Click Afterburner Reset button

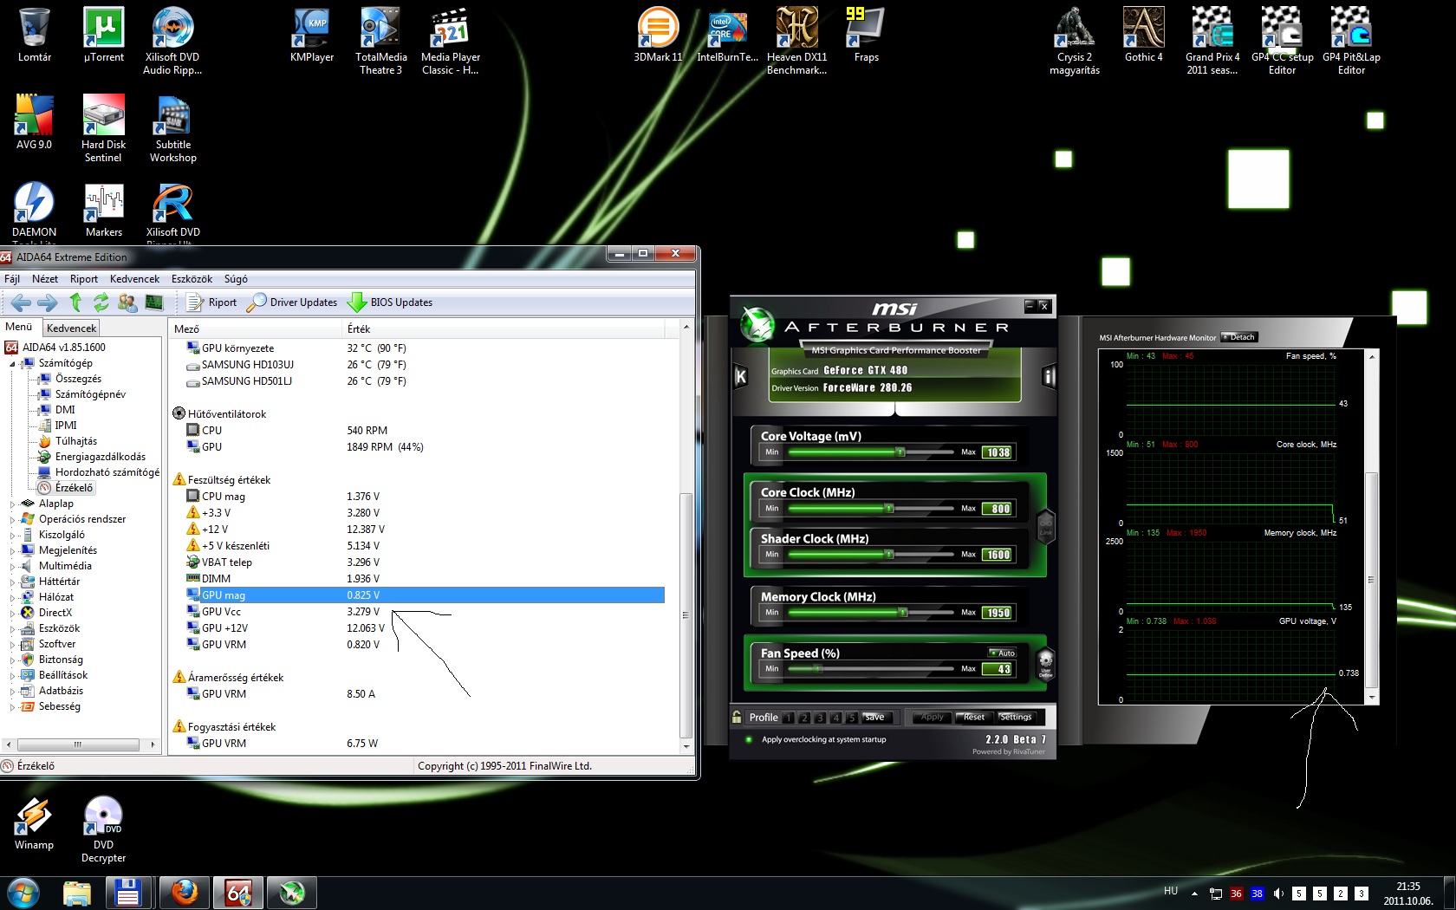(973, 718)
